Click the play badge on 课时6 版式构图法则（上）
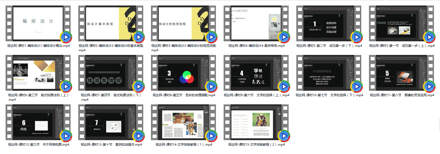The image size is (440, 154). click(66, 87)
